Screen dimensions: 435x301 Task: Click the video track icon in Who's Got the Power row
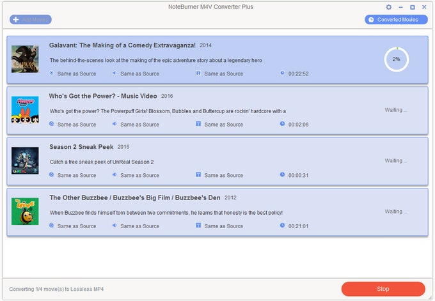pos(51,123)
